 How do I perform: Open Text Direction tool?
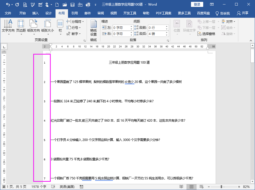click(8, 27)
